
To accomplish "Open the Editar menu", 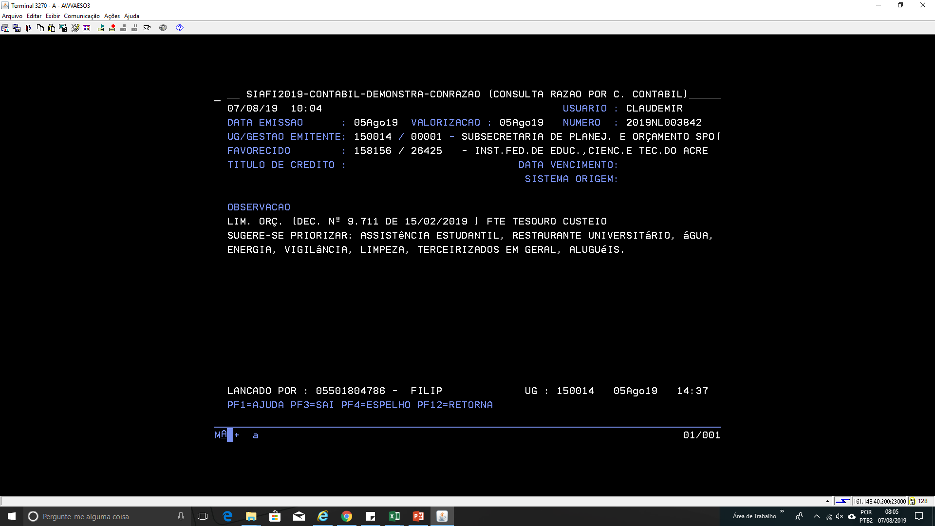I will [34, 16].
